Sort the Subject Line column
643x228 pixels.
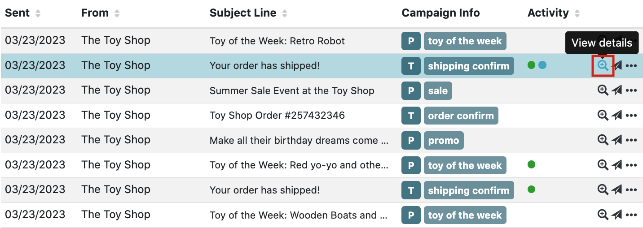[284, 13]
